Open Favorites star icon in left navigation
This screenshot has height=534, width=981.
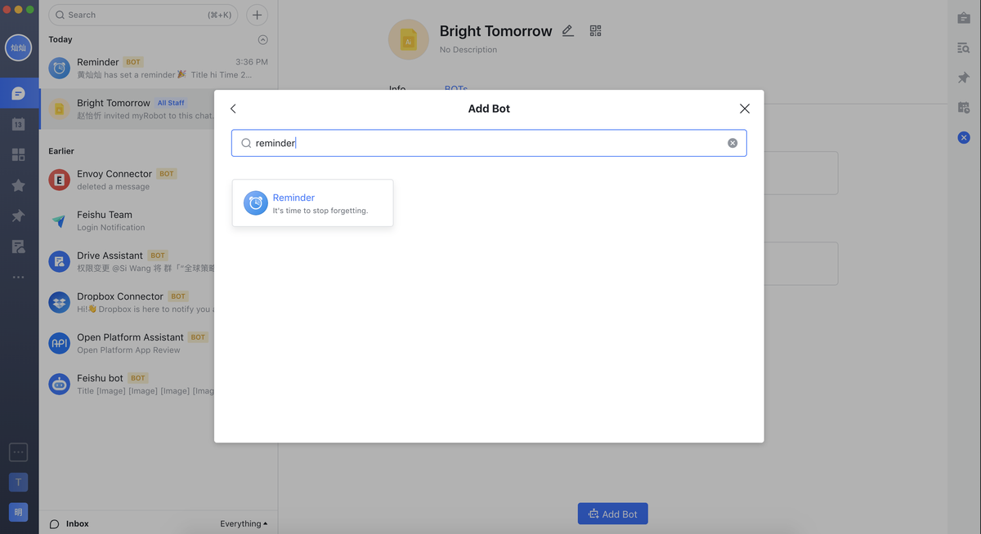[x=18, y=185]
